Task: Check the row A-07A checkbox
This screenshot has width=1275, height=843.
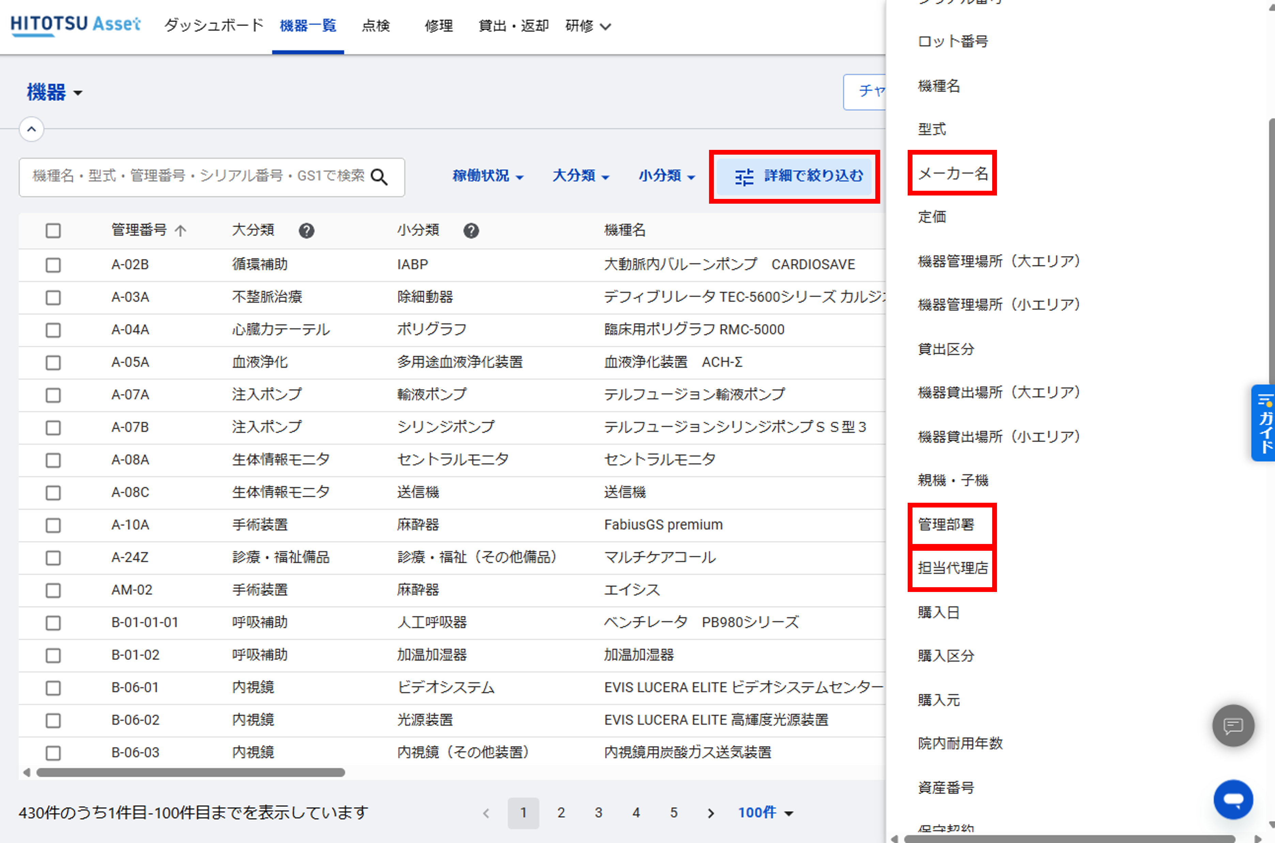Action: pyautogui.click(x=53, y=395)
